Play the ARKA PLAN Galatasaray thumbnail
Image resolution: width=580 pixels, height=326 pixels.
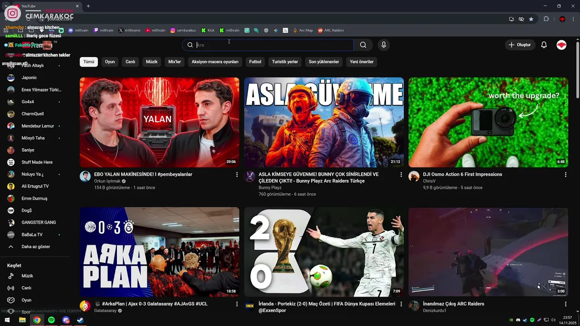(159, 252)
